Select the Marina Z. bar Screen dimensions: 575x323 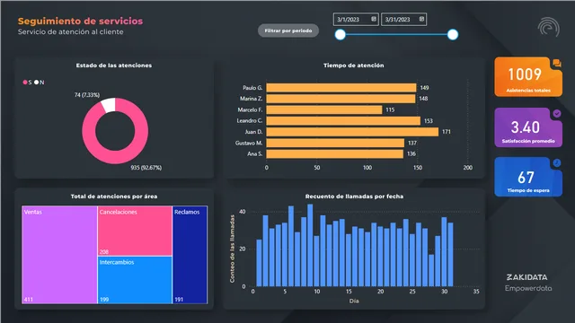(x=341, y=99)
